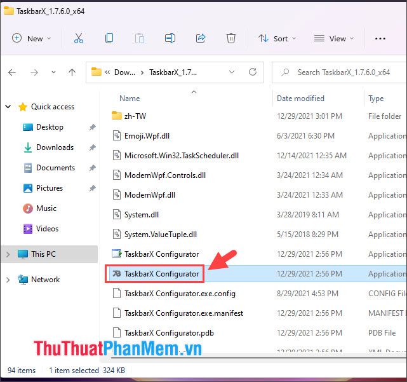
Task: Select TaskbarX Configurator.exe.config file
Action: (x=180, y=294)
